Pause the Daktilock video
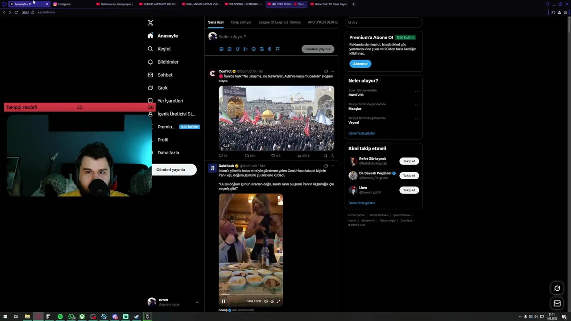 pos(223,301)
